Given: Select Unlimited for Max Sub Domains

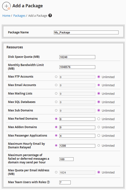Looking at the screenshot, I should pyautogui.click(x=99, y=110).
